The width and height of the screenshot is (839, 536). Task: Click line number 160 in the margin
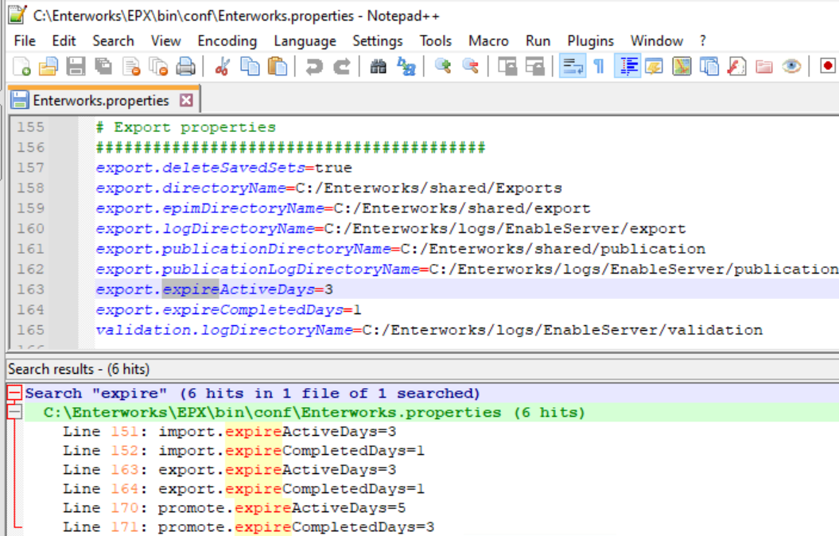pyautogui.click(x=31, y=228)
